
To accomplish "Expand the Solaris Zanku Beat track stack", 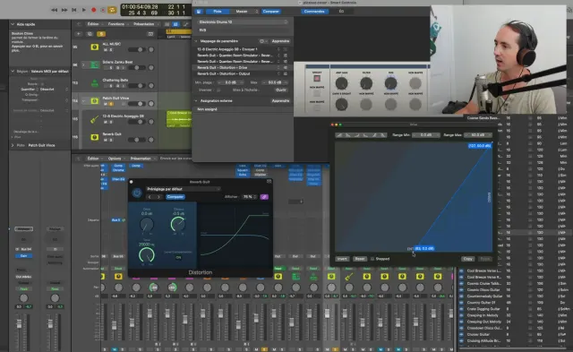I will (83, 65).
